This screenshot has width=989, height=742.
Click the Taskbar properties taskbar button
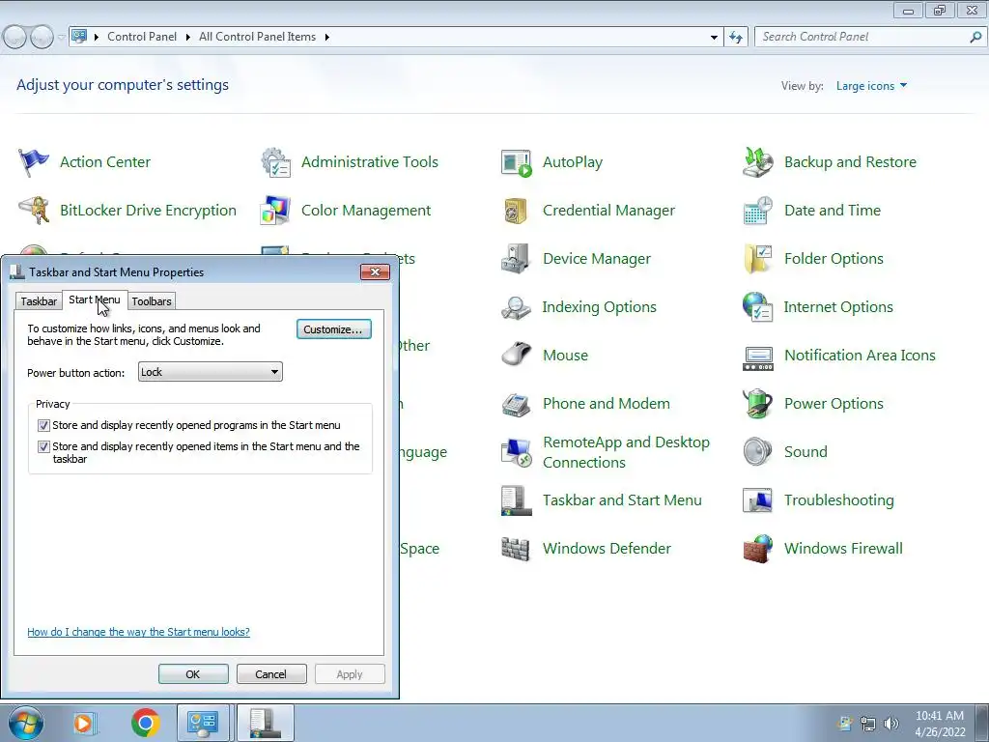pos(265,723)
